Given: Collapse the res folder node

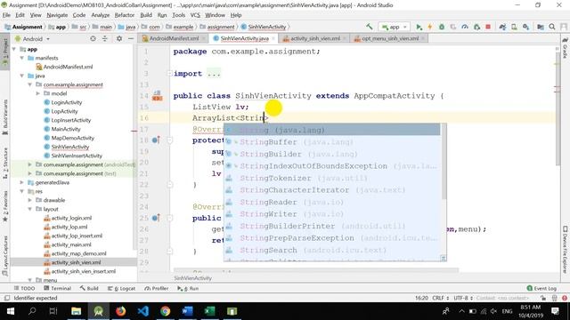Looking at the screenshot, I should (x=22, y=191).
